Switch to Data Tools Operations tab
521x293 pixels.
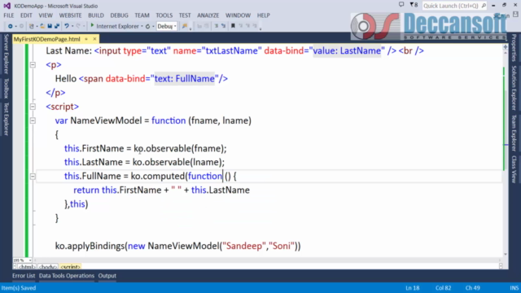point(67,276)
